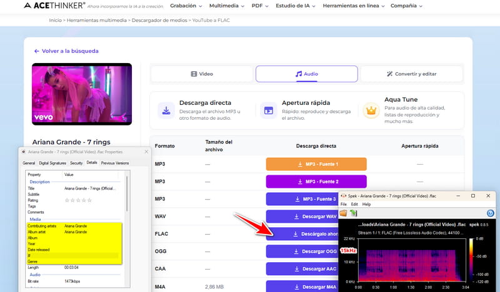
Task: Go to the Inicio breadcrumb link
Action: pyautogui.click(x=55, y=20)
